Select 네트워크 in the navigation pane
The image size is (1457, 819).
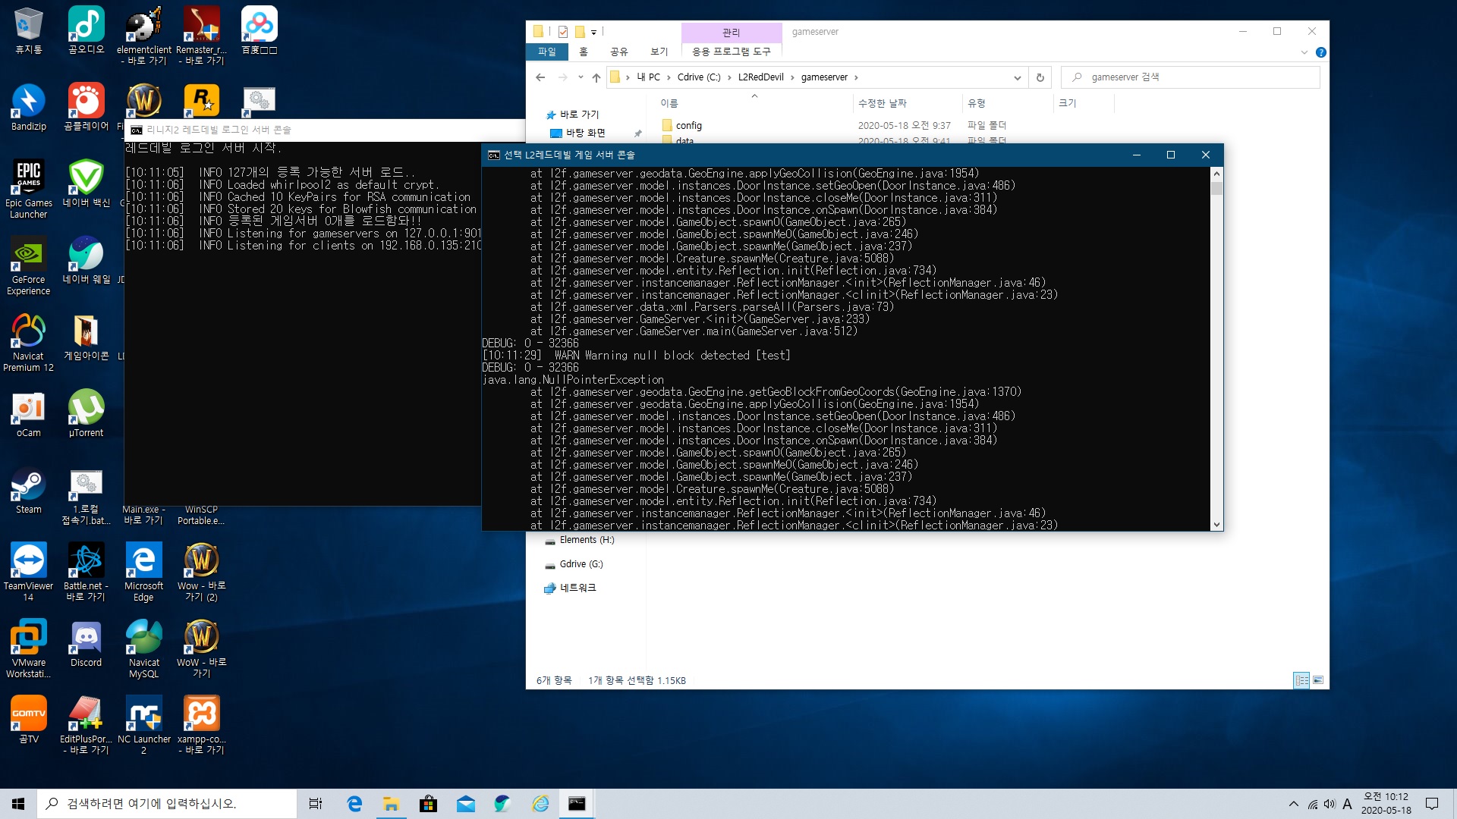[x=577, y=588]
